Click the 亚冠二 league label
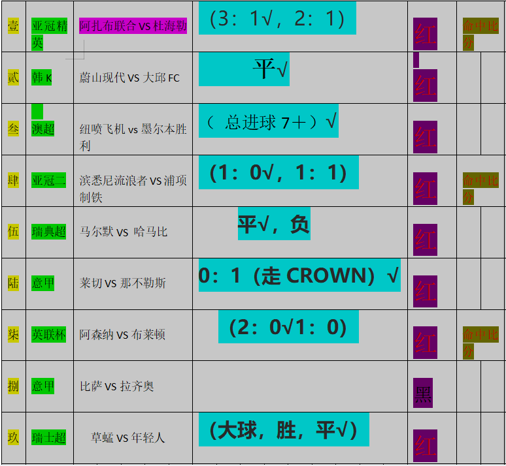 [x=49, y=181]
